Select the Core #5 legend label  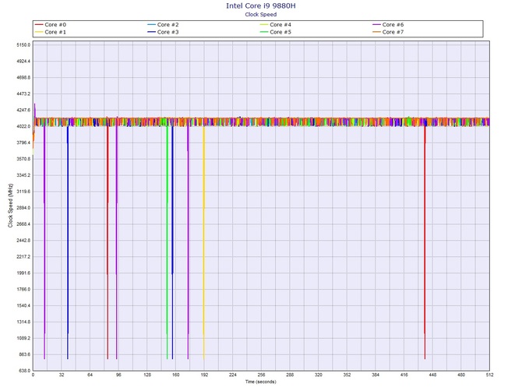pos(280,32)
